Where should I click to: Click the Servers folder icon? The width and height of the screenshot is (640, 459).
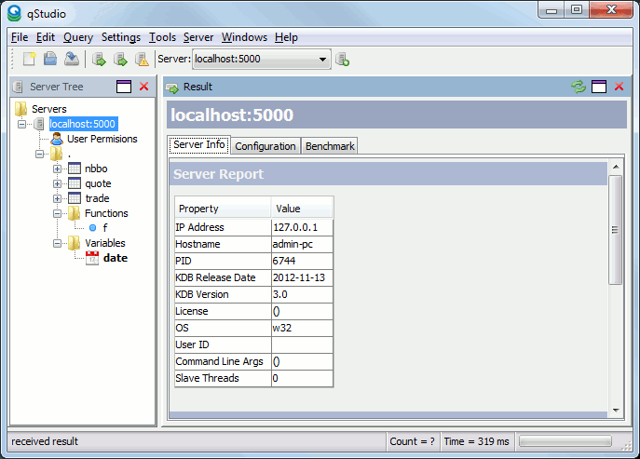[20, 109]
